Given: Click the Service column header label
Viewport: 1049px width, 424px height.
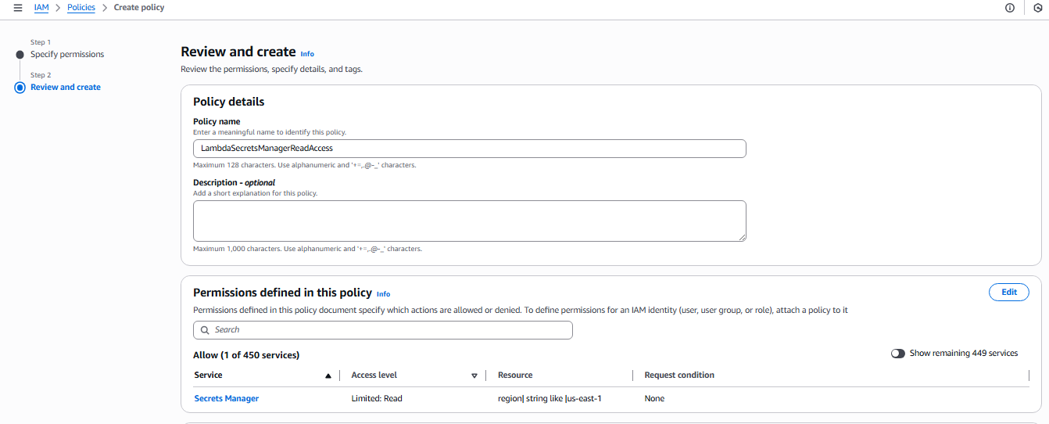Looking at the screenshot, I should [x=209, y=375].
